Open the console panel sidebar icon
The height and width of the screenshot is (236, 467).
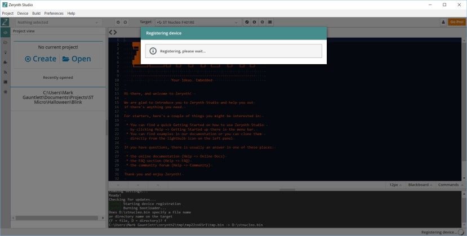pyautogui.click(x=5, y=82)
